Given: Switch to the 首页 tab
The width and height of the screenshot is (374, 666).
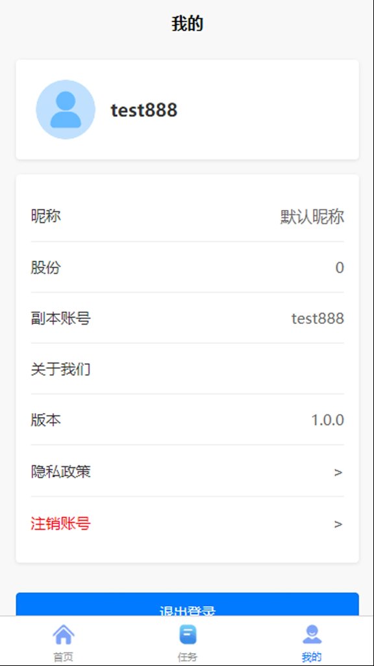Looking at the screenshot, I should pos(64,641).
